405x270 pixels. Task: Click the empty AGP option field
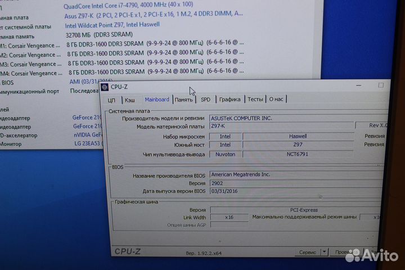click(x=229, y=225)
